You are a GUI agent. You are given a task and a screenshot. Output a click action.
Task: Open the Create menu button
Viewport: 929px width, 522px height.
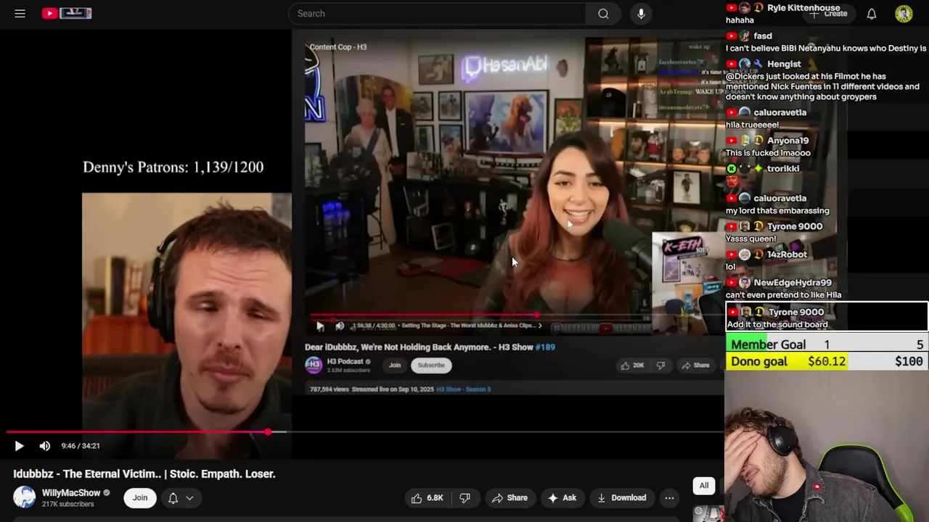click(828, 13)
